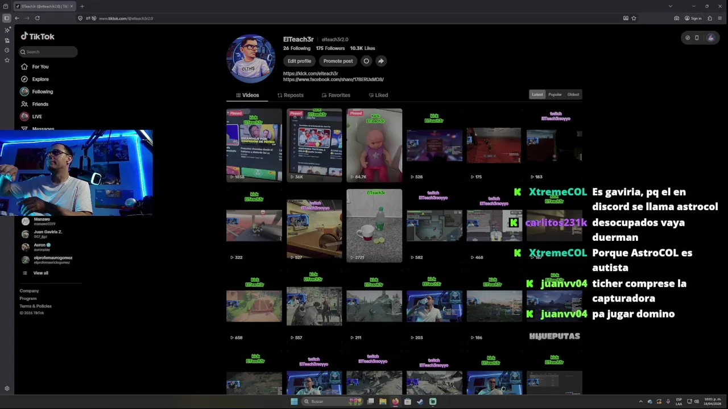Expand Terms & Policies footer section
728x409 pixels.
pyautogui.click(x=35, y=306)
